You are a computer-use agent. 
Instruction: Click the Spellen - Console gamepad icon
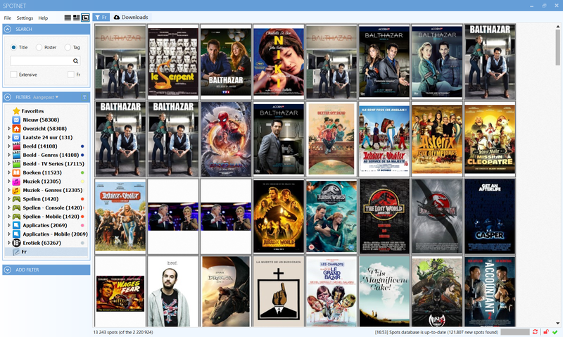click(16, 208)
